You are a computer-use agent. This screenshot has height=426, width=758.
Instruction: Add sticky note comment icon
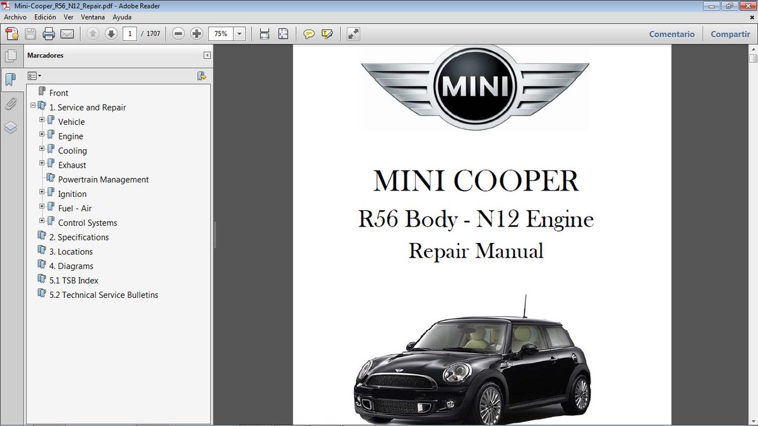pos(309,34)
